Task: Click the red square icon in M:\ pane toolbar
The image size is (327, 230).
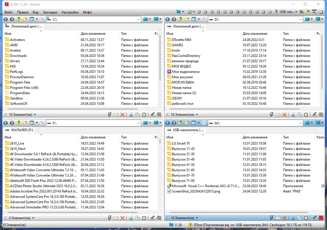Action: [x=321, y=218]
